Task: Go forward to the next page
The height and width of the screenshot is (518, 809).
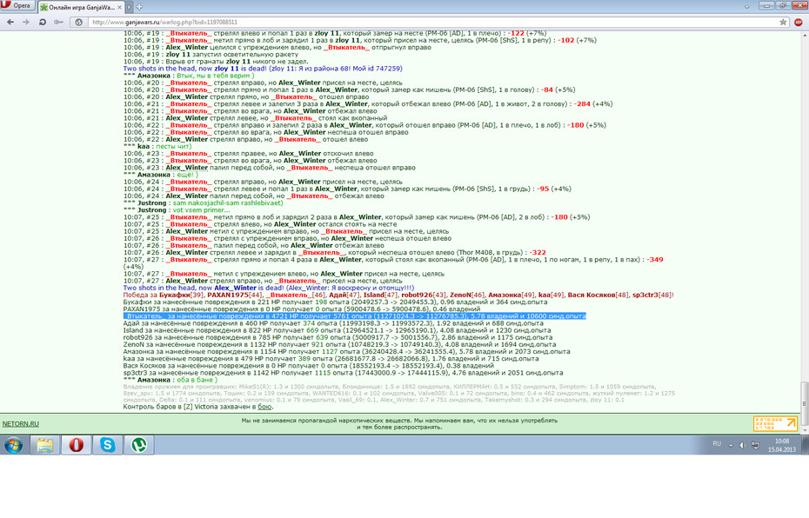Action: 26,23
